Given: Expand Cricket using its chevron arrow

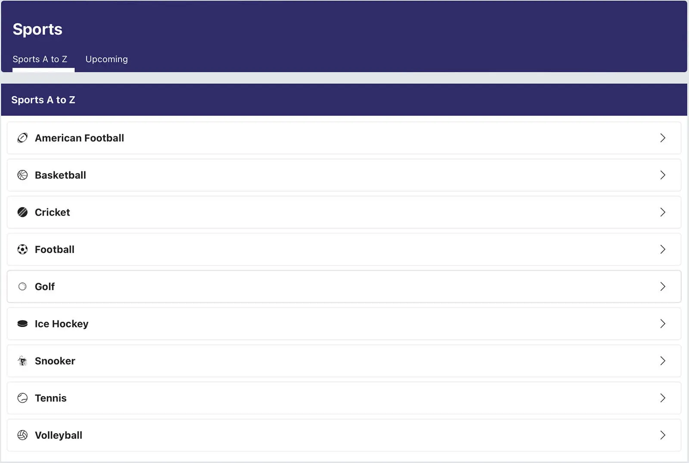Looking at the screenshot, I should (x=663, y=212).
